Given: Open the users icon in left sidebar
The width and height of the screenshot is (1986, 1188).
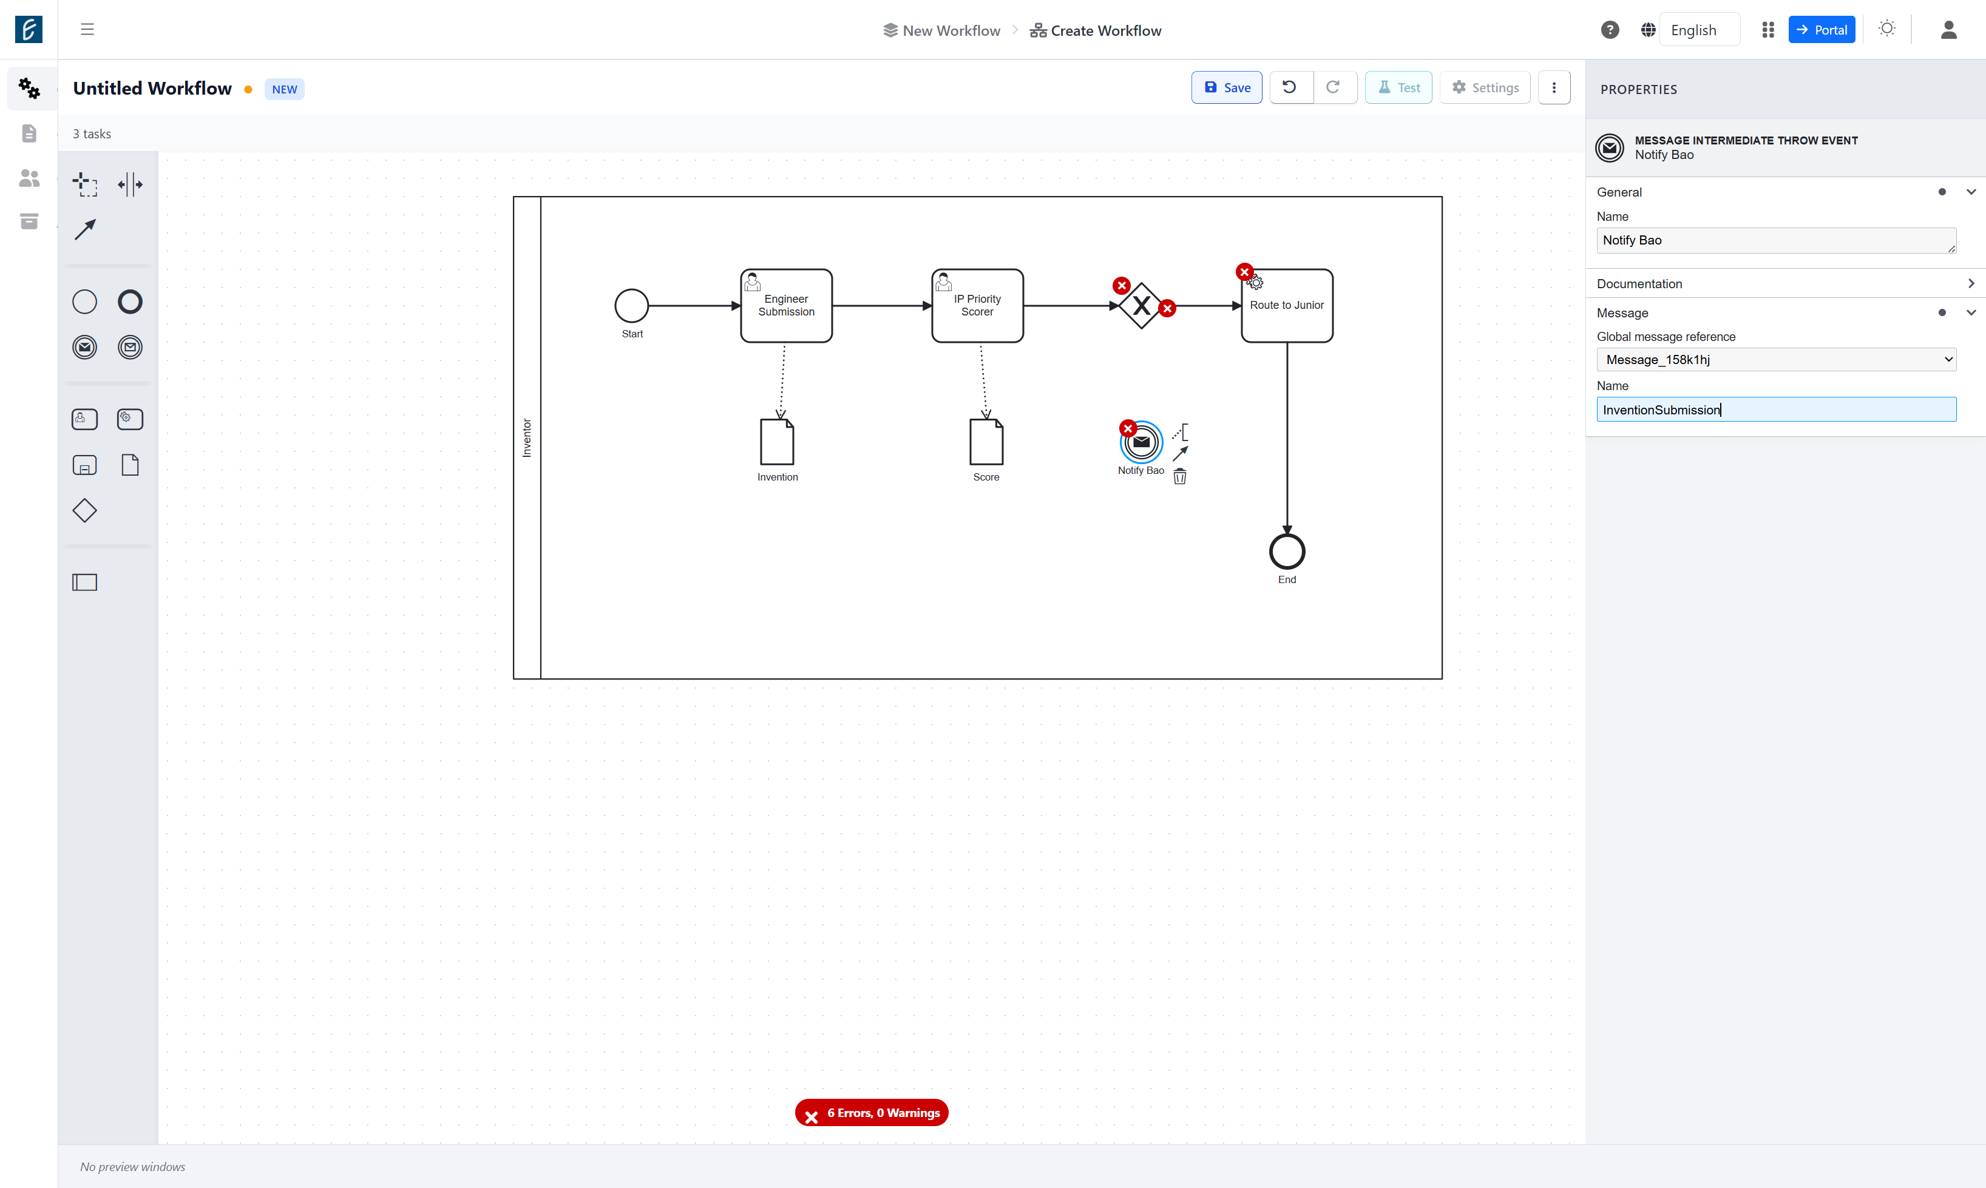Looking at the screenshot, I should [x=29, y=178].
